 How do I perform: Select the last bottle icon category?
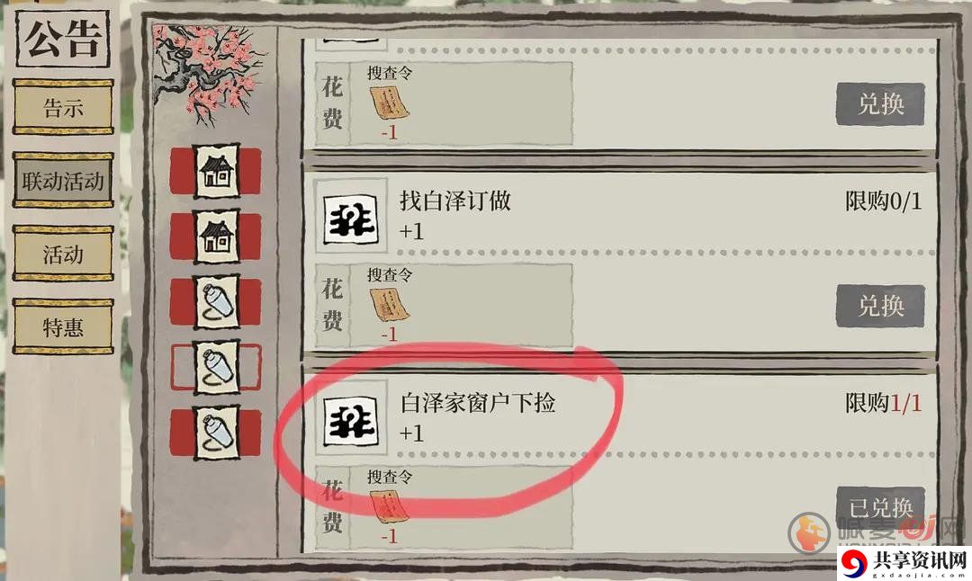(216, 433)
